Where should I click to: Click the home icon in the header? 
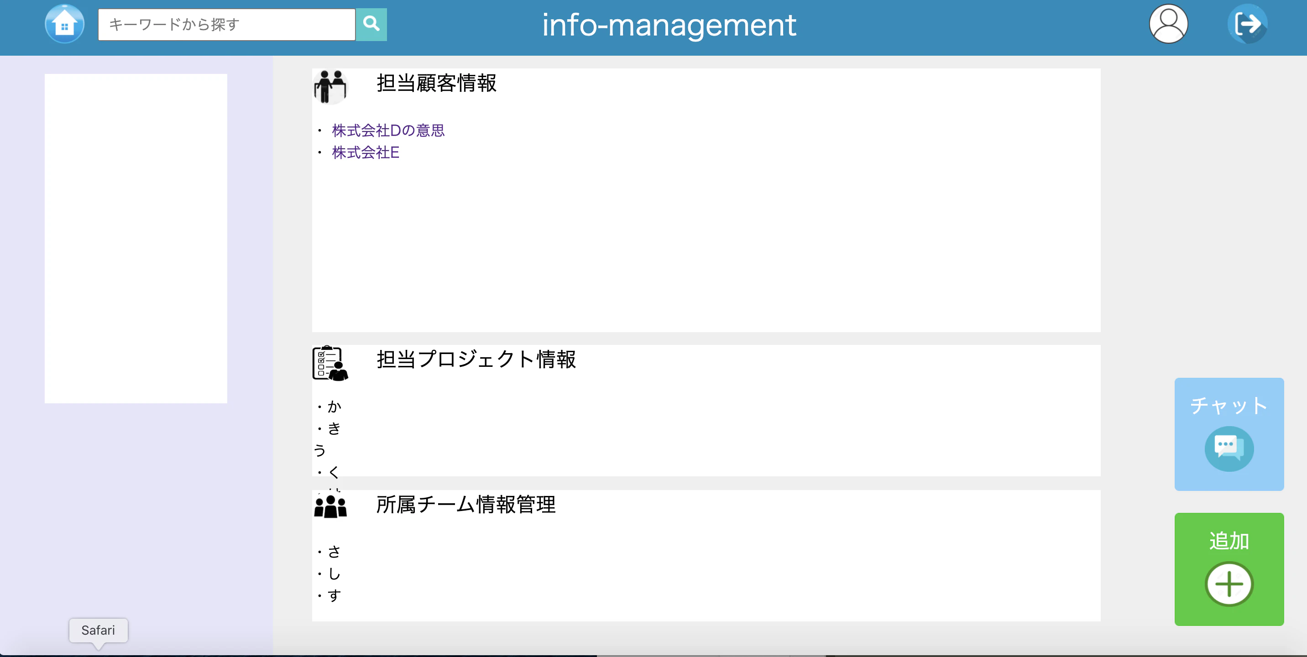[64, 23]
